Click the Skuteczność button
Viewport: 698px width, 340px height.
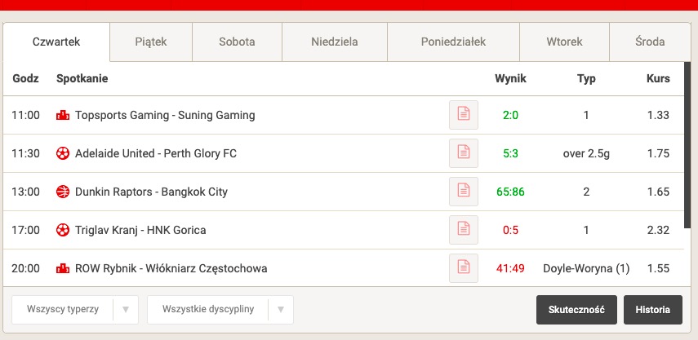point(576,310)
